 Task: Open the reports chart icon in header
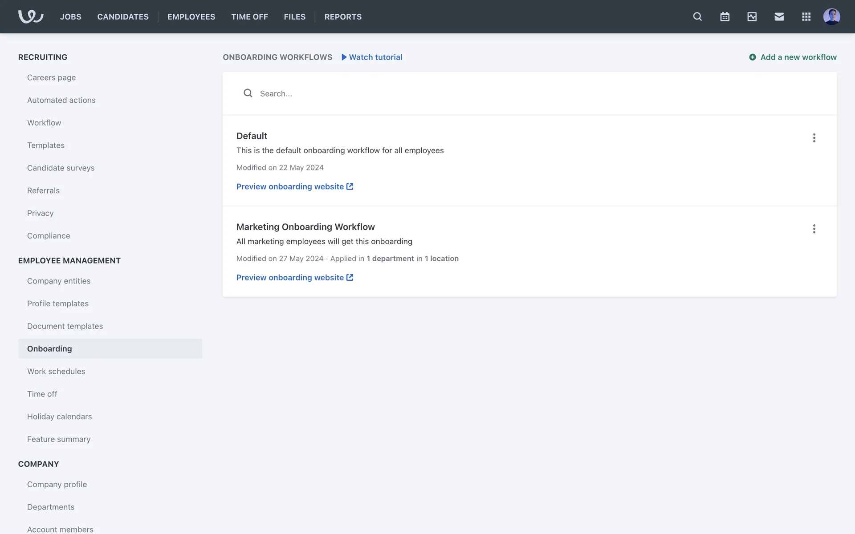[x=752, y=16]
